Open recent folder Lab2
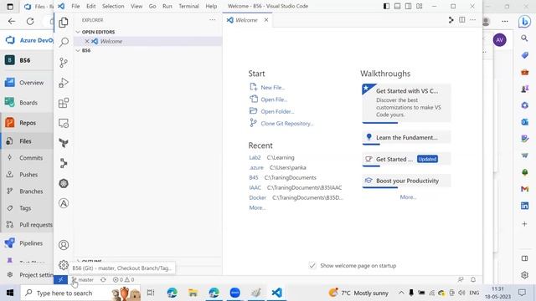Viewport: 536px width, 301px height. click(x=255, y=157)
